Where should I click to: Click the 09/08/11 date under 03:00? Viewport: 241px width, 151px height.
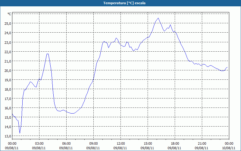(x=39, y=148)
